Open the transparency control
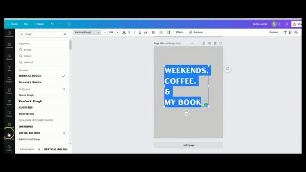306x172 pixels. tap(290, 32)
